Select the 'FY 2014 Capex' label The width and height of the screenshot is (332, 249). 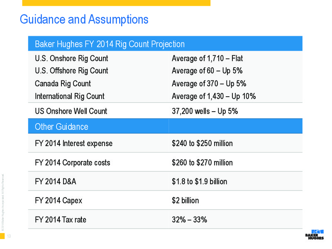pyautogui.click(x=59, y=200)
